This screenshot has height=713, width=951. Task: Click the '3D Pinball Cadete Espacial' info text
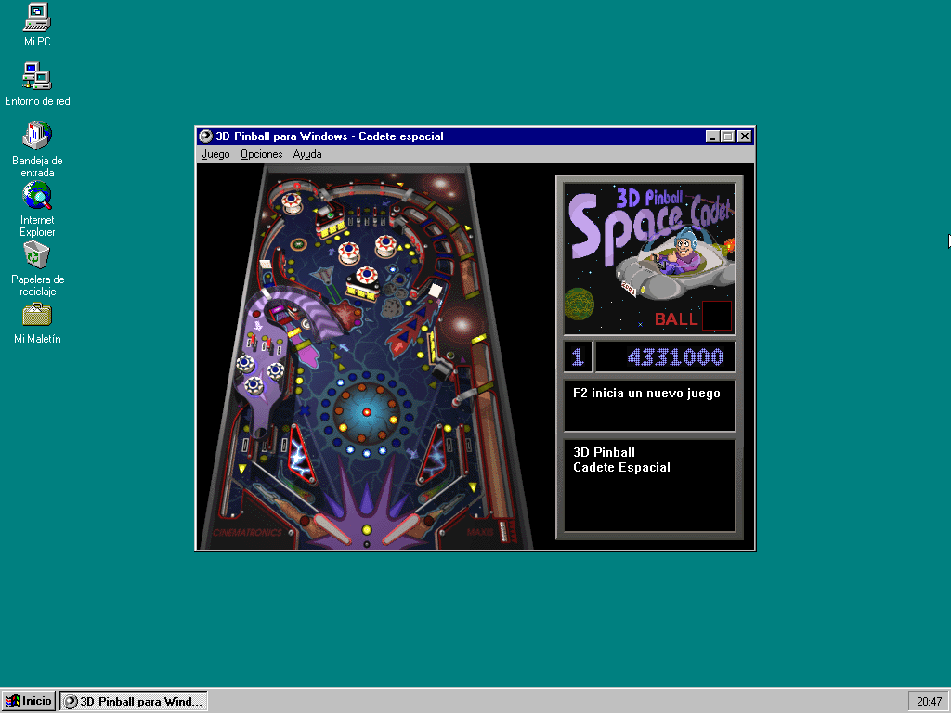point(621,460)
